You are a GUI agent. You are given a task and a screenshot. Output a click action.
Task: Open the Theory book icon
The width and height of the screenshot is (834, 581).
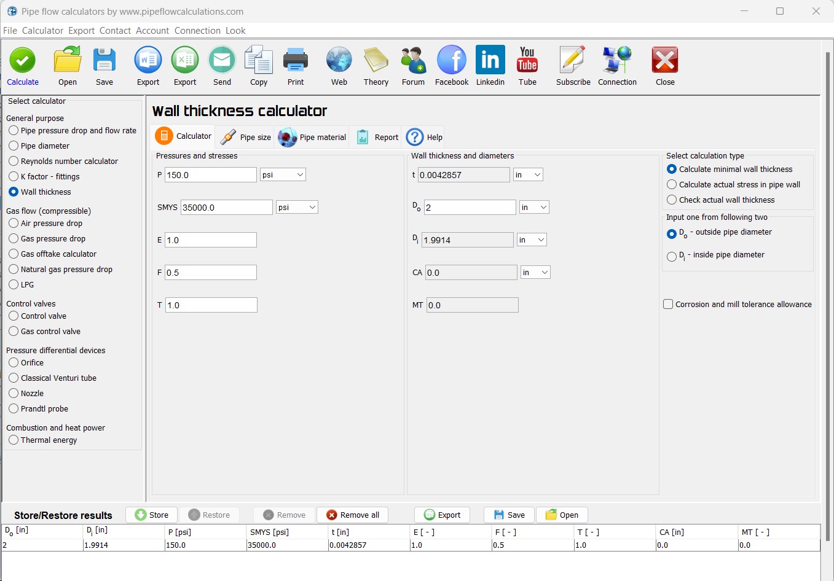[376, 61]
